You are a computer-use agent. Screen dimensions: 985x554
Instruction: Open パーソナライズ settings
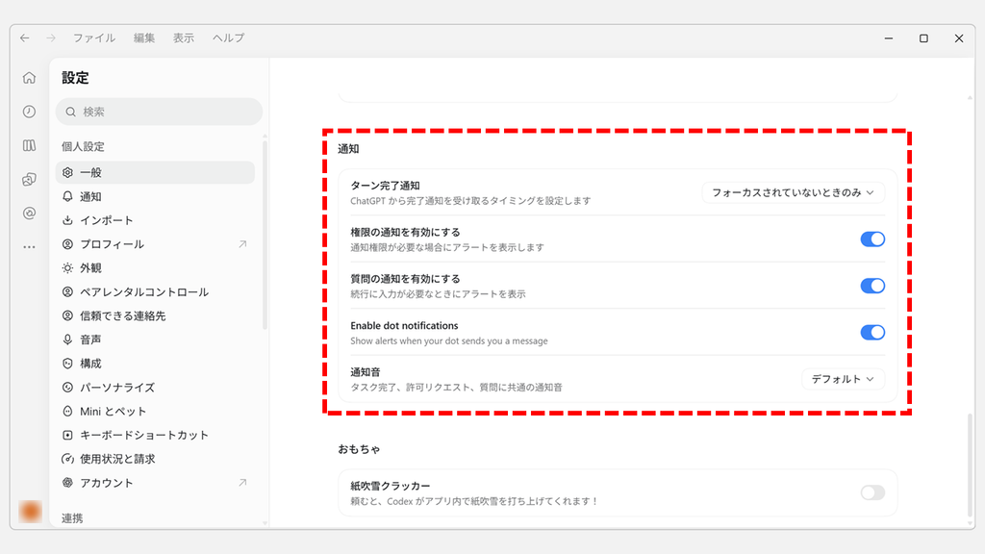(x=155, y=388)
